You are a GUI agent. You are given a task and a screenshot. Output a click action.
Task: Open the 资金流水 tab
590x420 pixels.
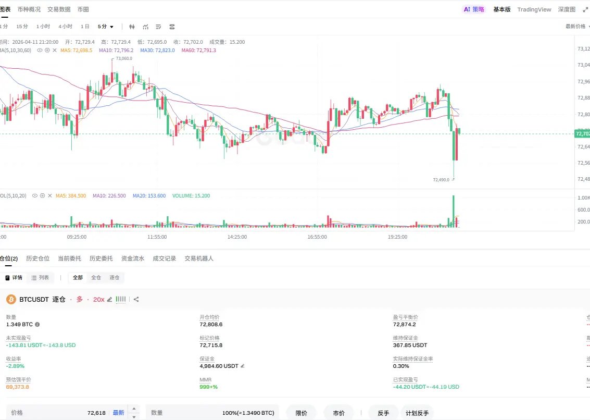(x=132, y=258)
